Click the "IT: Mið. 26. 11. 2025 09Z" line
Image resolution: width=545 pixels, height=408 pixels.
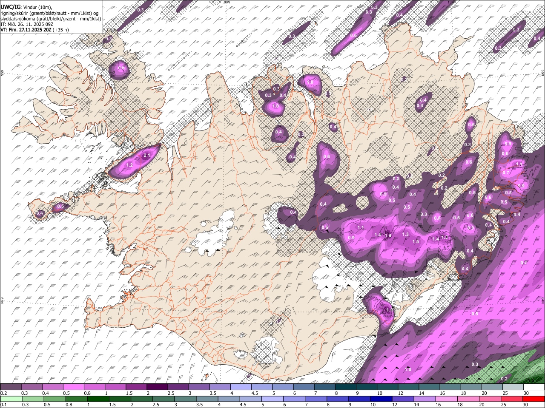coord(26,24)
